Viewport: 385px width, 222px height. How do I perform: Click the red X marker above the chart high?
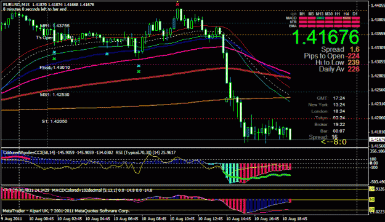pos(177,4)
